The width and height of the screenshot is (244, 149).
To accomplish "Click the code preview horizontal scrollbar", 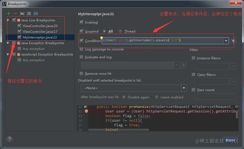I will pyautogui.click(x=118, y=130).
